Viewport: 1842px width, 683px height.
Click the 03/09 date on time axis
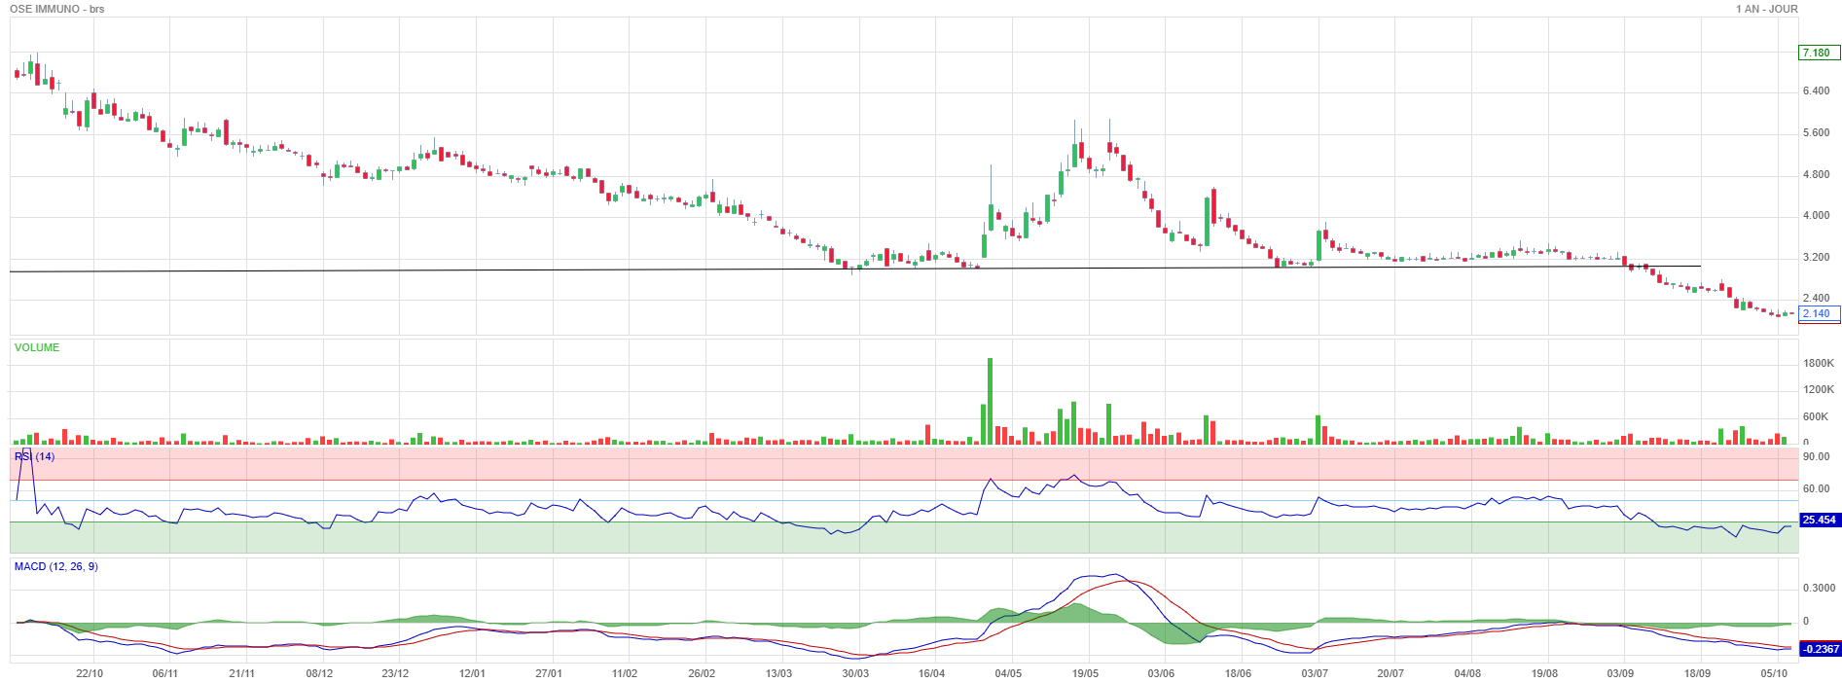(x=1620, y=673)
